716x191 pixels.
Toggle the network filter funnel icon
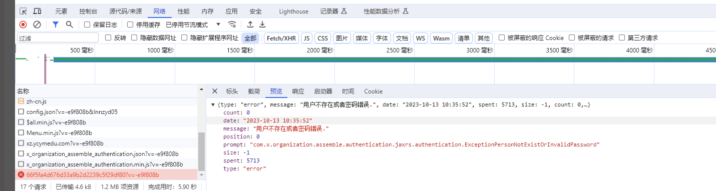(x=56, y=24)
